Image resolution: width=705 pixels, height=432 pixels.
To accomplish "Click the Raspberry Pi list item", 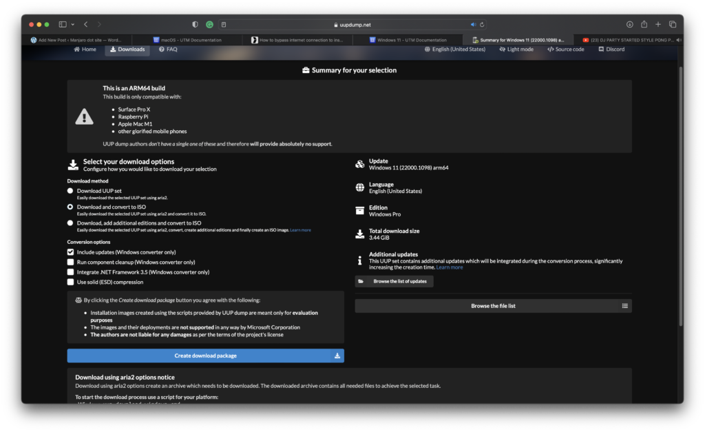I will (133, 116).
